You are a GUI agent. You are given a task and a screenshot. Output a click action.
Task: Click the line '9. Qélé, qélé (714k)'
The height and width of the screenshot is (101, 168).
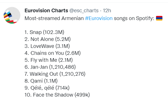pyautogui.click(x=47, y=88)
